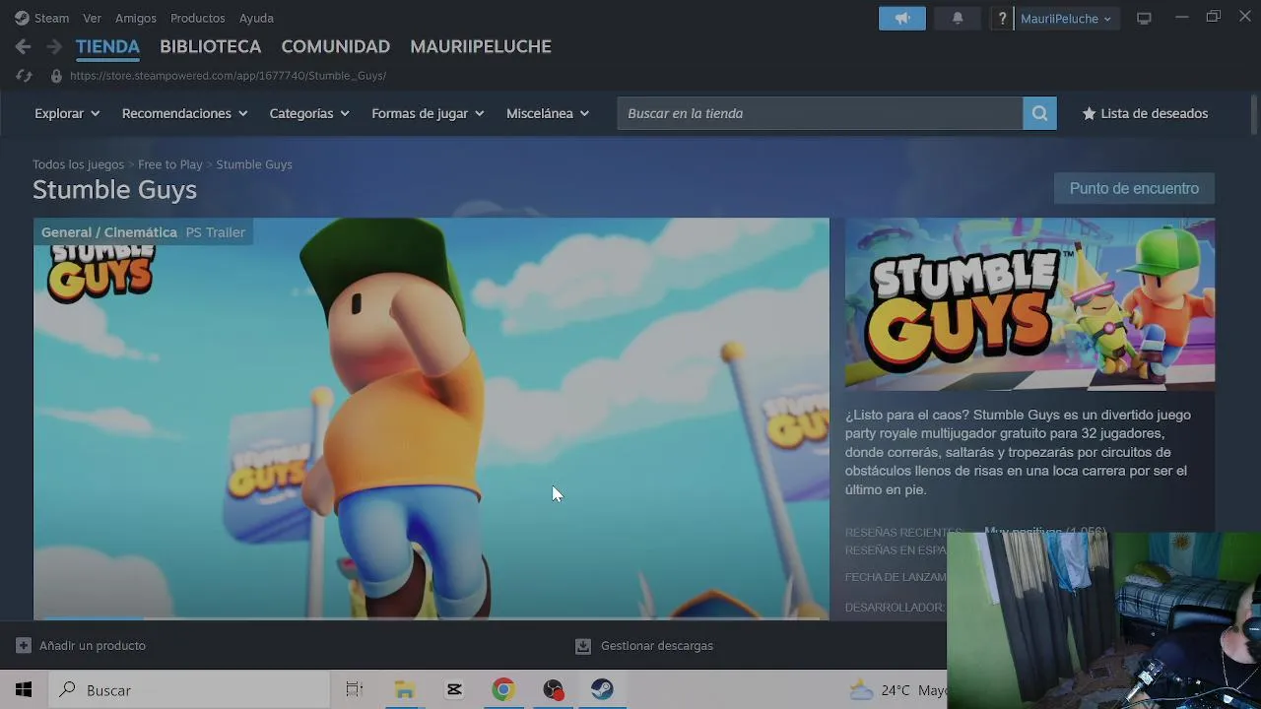Open Task View in the taskbar
This screenshot has height=709, width=1261.
(x=355, y=690)
